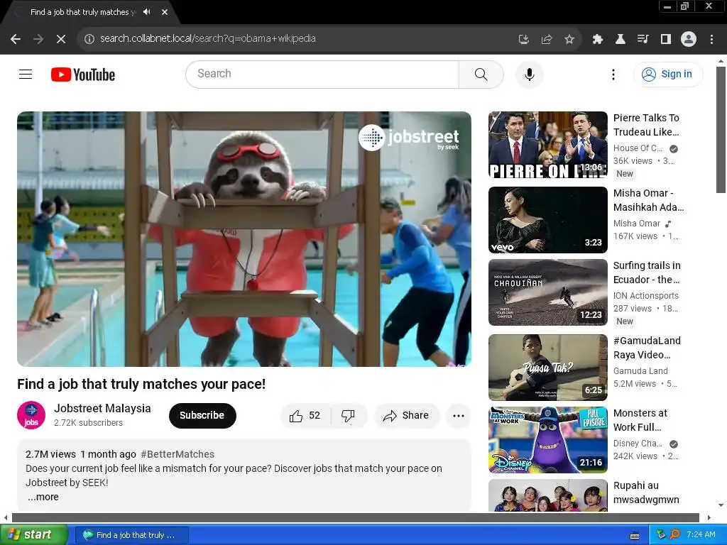Viewport: 727px width, 545px height.
Task: Click the '2.72K subscribers' text
Action: pos(88,423)
